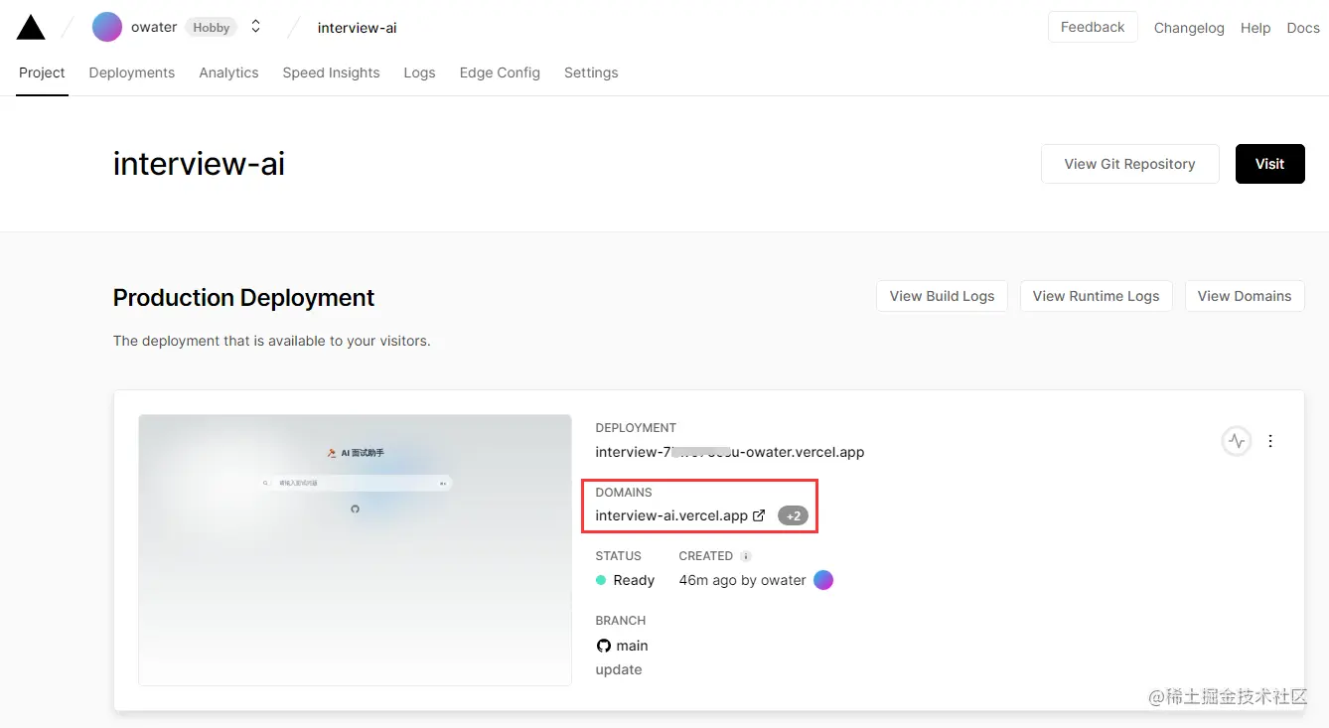Click the black Visit button
The width and height of the screenshot is (1329, 728).
tap(1269, 164)
